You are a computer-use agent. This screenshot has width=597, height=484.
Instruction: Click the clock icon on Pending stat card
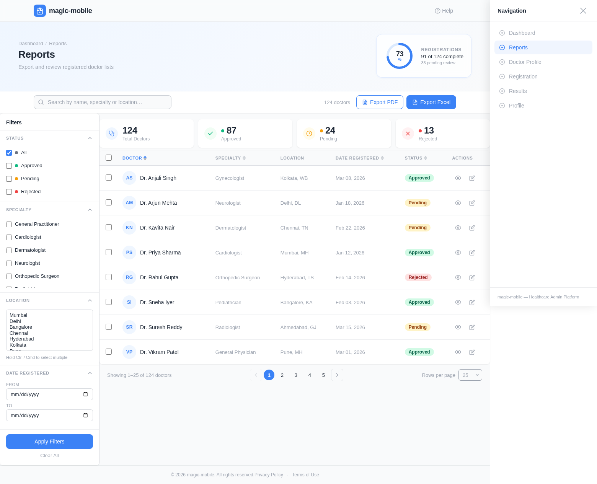pyautogui.click(x=309, y=134)
